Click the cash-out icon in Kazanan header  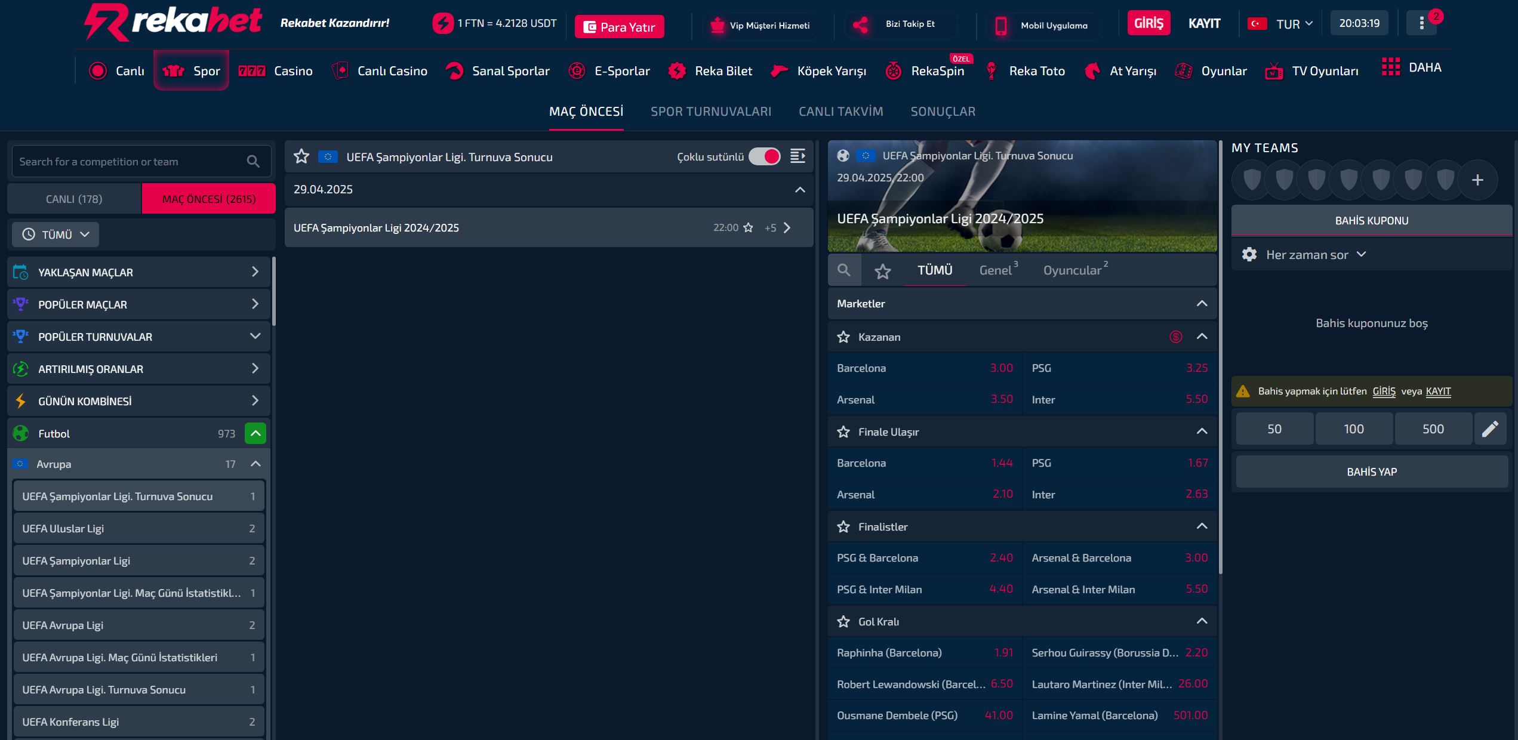[1176, 337]
